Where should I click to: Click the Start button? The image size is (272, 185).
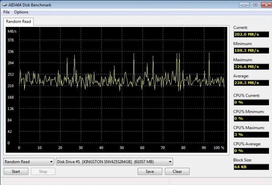[16, 171]
